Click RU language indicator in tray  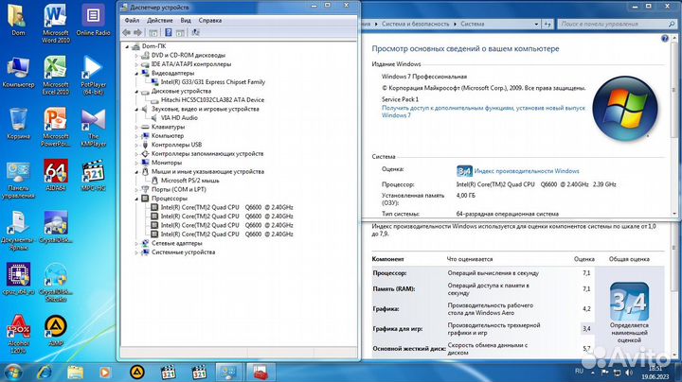tap(579, 372)
